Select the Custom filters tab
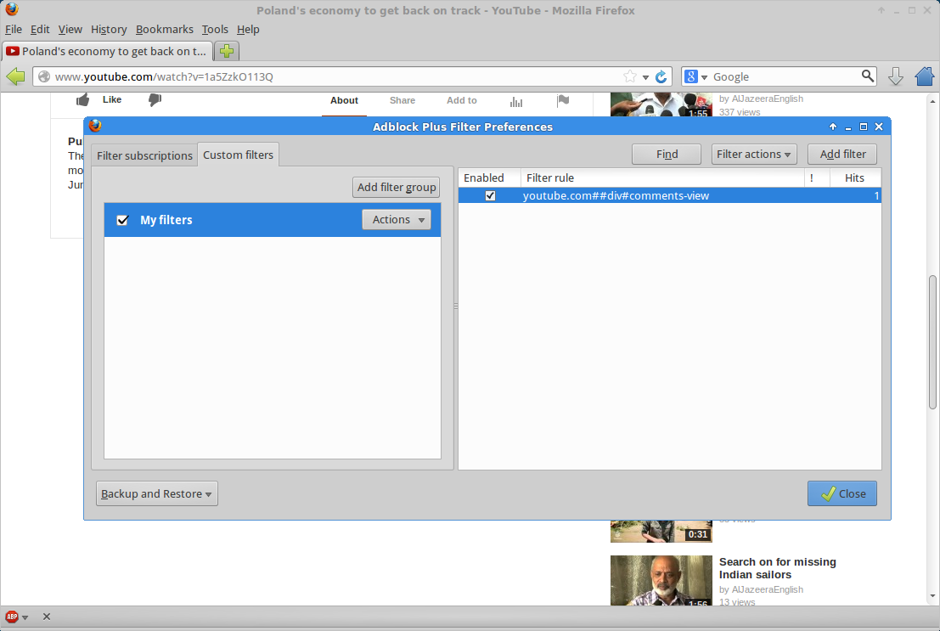 [238, 155]
